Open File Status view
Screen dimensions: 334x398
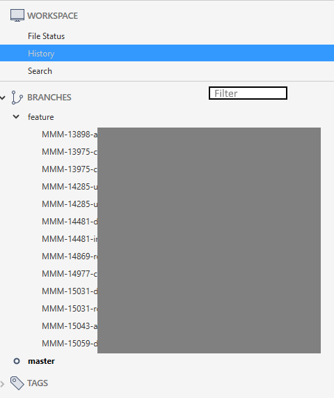coord(47,36)
